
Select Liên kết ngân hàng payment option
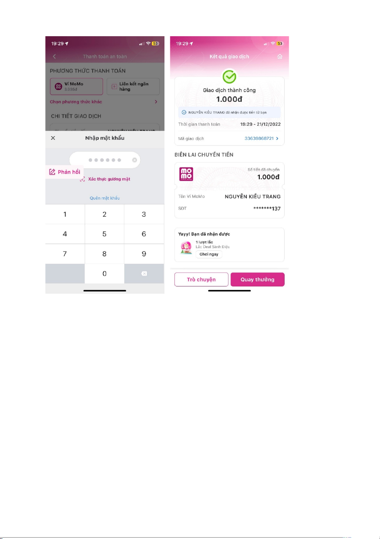[133, 86]
